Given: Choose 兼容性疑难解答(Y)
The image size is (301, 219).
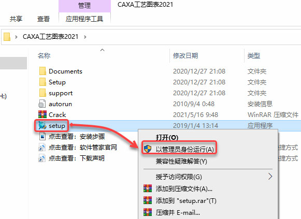Looking at the screenshot, I should click(x=181, y=162).
